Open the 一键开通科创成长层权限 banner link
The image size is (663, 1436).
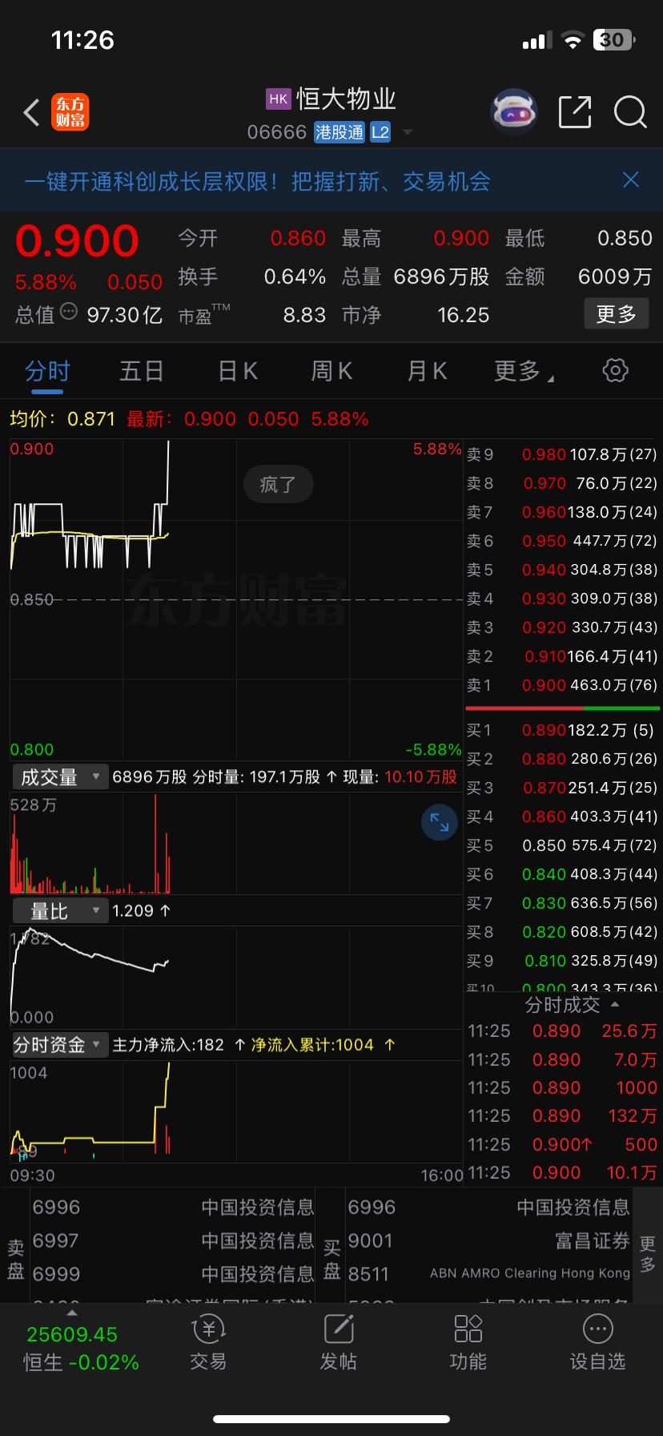click(257, 181)
